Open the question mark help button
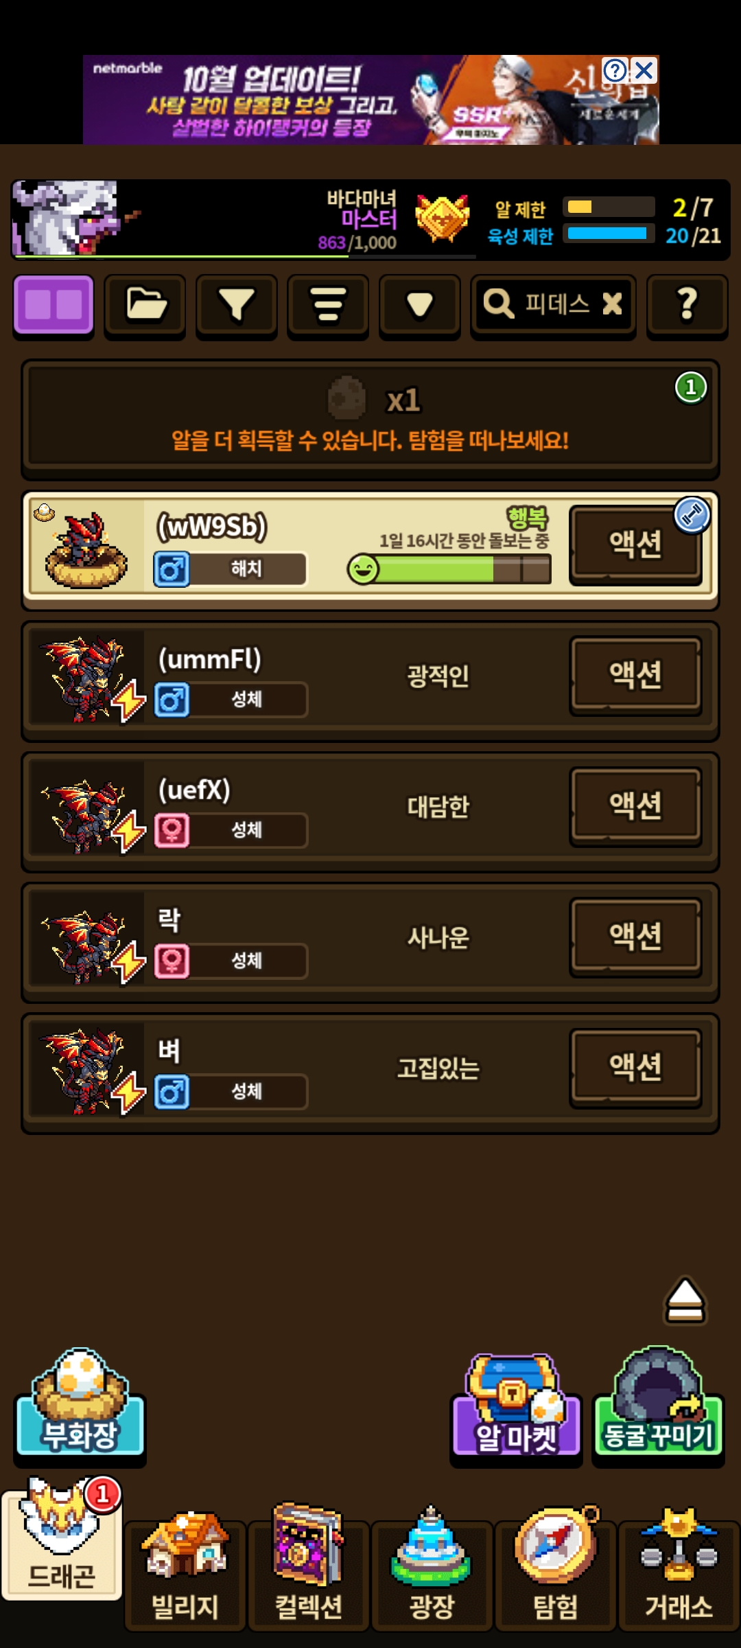This screenshot has width=741, height=1648. tap(687, 306)
